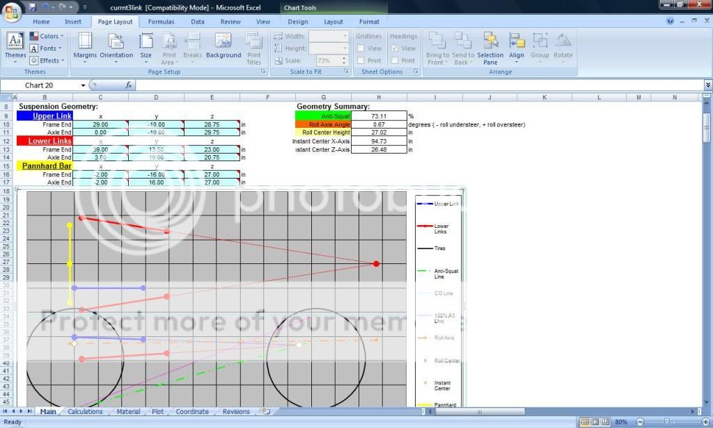Expand the theme Fonts dropdown
This screenshot has width=713, height=428.
(x=46, y=49)
